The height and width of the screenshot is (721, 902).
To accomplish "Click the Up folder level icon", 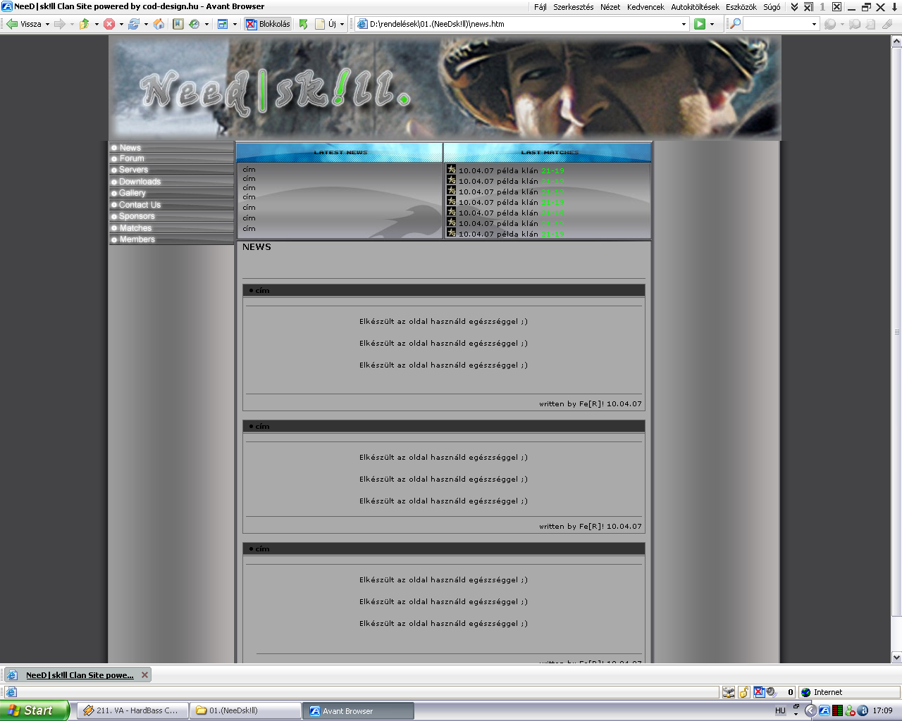I will [x=85, y=24].
